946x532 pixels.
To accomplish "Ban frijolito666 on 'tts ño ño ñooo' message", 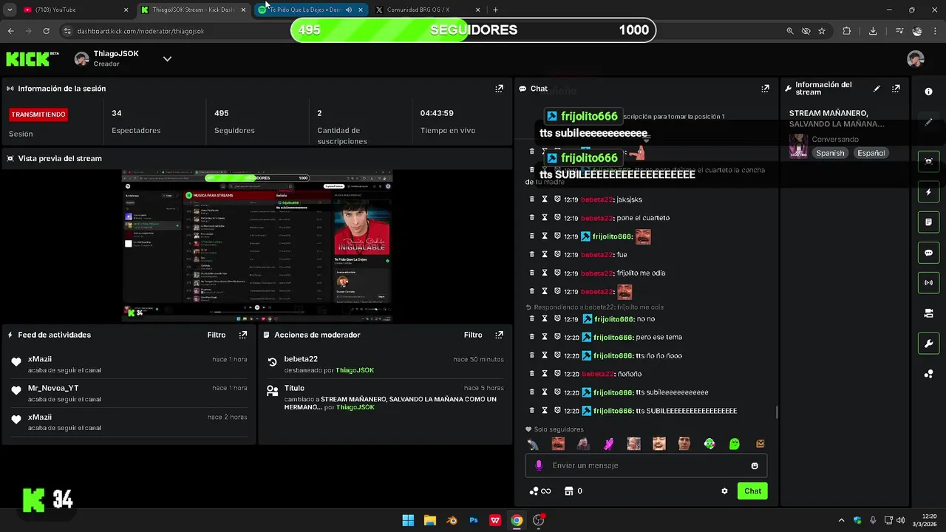I will pyautogui.click(x=558, y=355).
